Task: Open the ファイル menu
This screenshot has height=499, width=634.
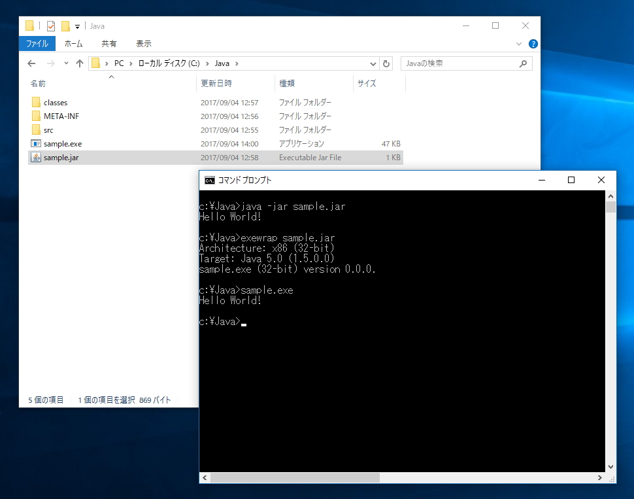Action: [x=37, y=43]
